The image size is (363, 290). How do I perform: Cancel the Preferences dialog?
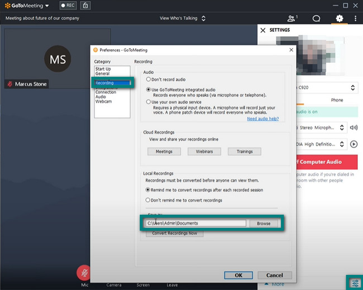tap(275, 275)
